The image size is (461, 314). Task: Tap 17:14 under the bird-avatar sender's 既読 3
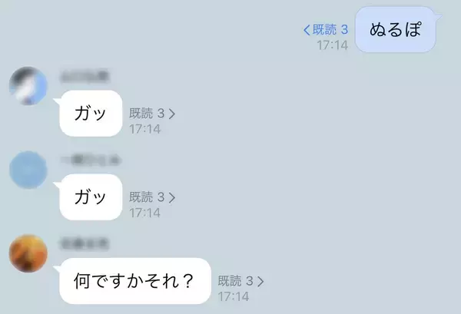[145, 129]
